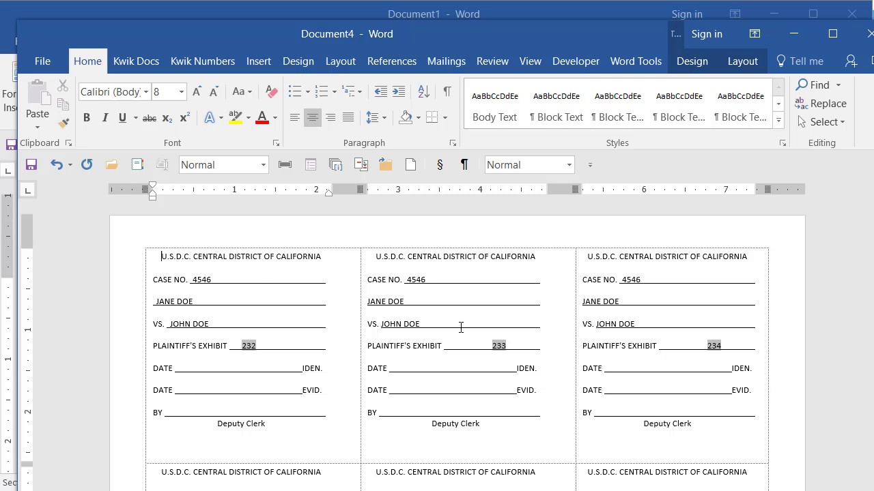
Task: Open the Find dropdown arrow
Action: coord(838,85)
